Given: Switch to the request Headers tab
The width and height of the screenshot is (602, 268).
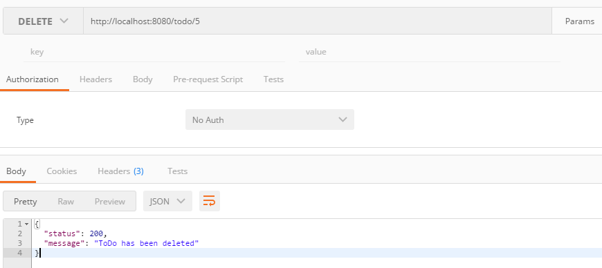Looking at the screenshot, I should tap(95, 79).
